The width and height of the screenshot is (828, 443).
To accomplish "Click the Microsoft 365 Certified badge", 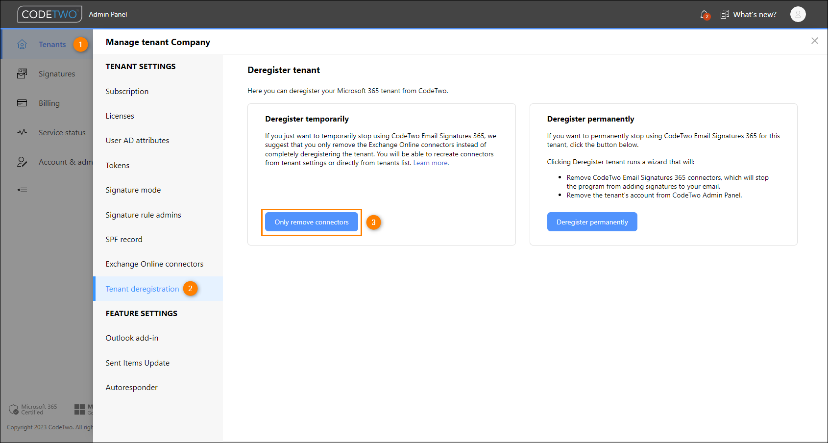I will (33, 409).
